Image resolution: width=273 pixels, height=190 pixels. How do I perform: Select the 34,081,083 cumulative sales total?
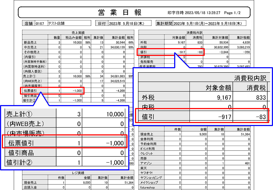117,76
